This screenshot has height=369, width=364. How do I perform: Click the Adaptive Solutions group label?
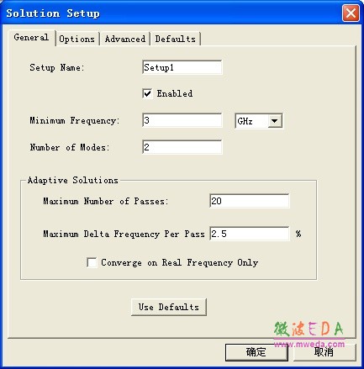point(73,180)
